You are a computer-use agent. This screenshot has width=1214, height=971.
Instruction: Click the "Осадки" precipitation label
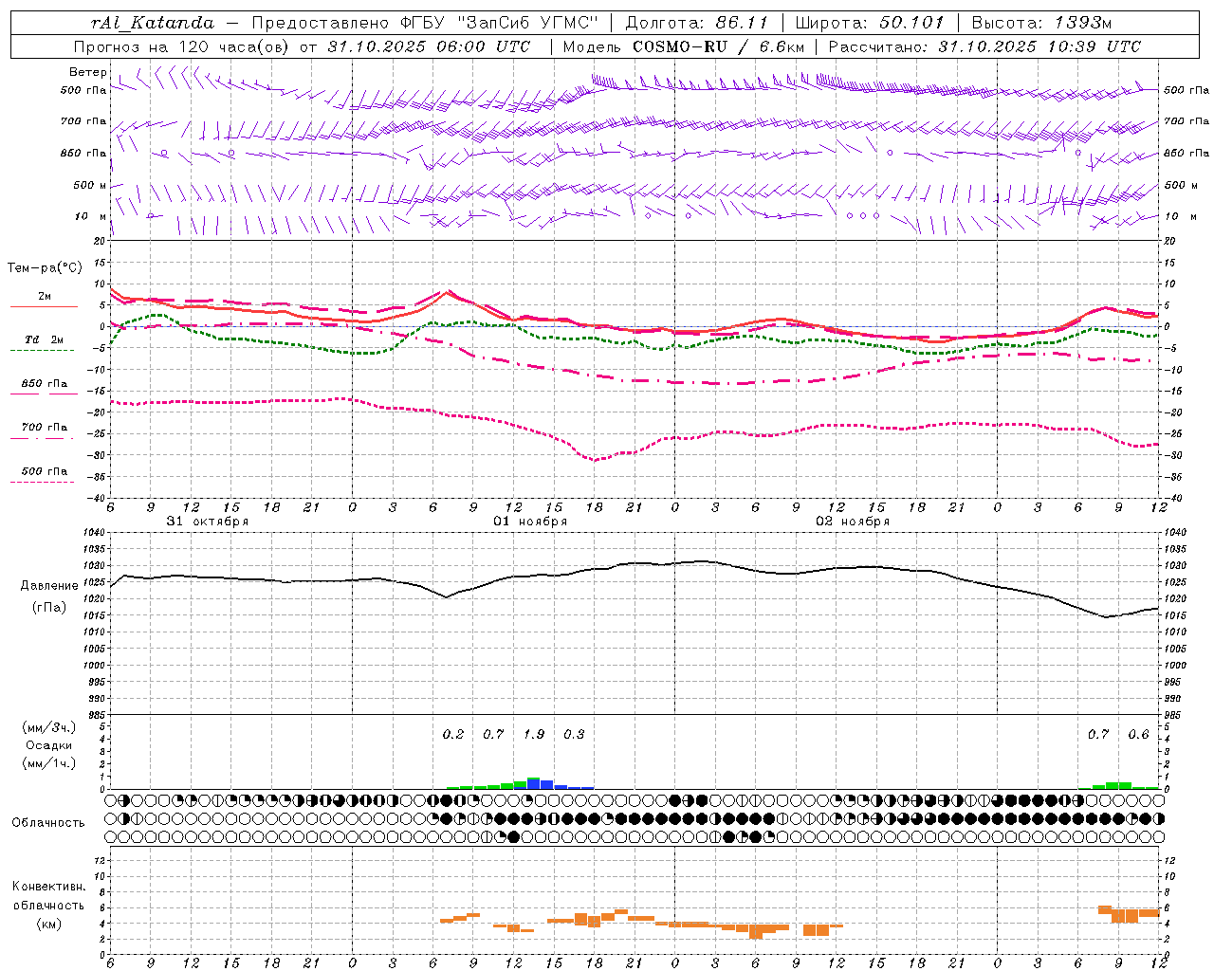tap(49, 745)
